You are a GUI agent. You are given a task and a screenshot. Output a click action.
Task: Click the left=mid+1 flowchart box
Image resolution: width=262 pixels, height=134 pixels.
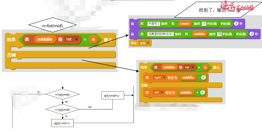click(113, 95)
